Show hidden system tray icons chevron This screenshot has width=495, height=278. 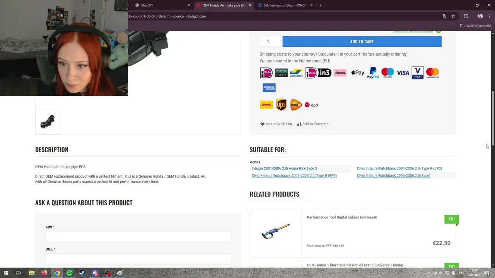(428, 273)
